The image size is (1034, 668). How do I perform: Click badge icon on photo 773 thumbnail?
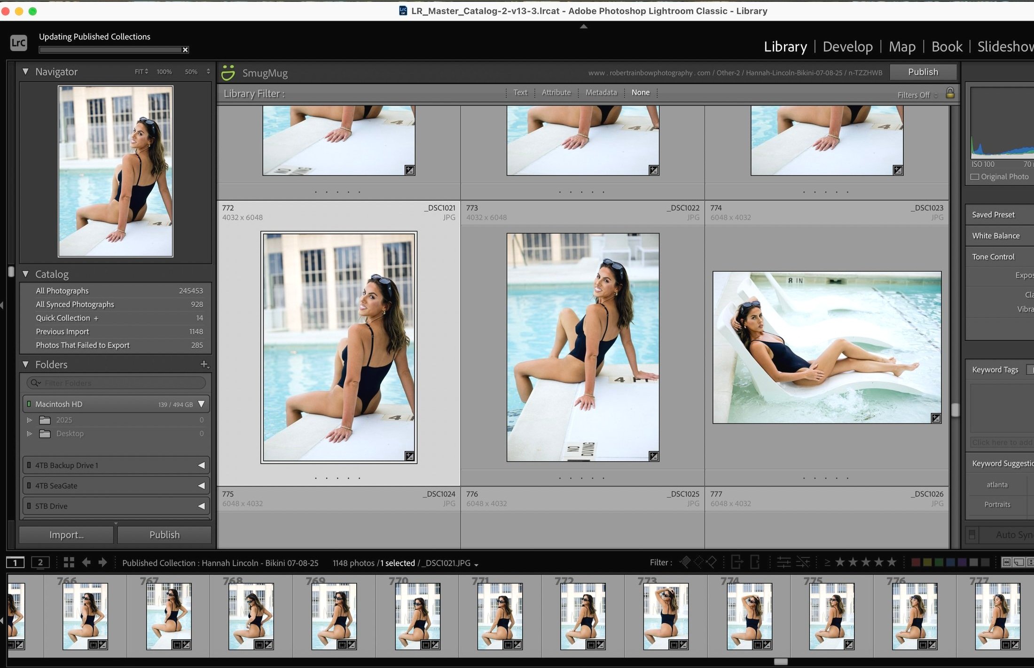(654, 456)
